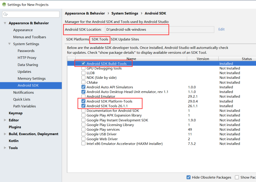The width and height of the screenshot is (256, 182).
Task: Open Data Sharing settings
Action: (x=28, y=65)
